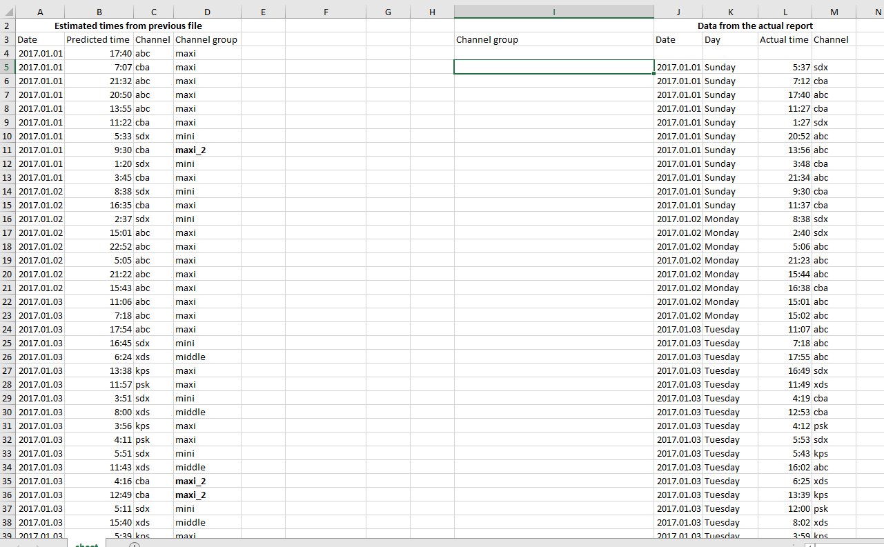This screenshot has width=884, height=547.
Task: Click the 'Predicted time' header cell
Action: (99, 39)
